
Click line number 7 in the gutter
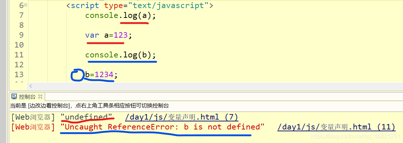click(21, 15)
